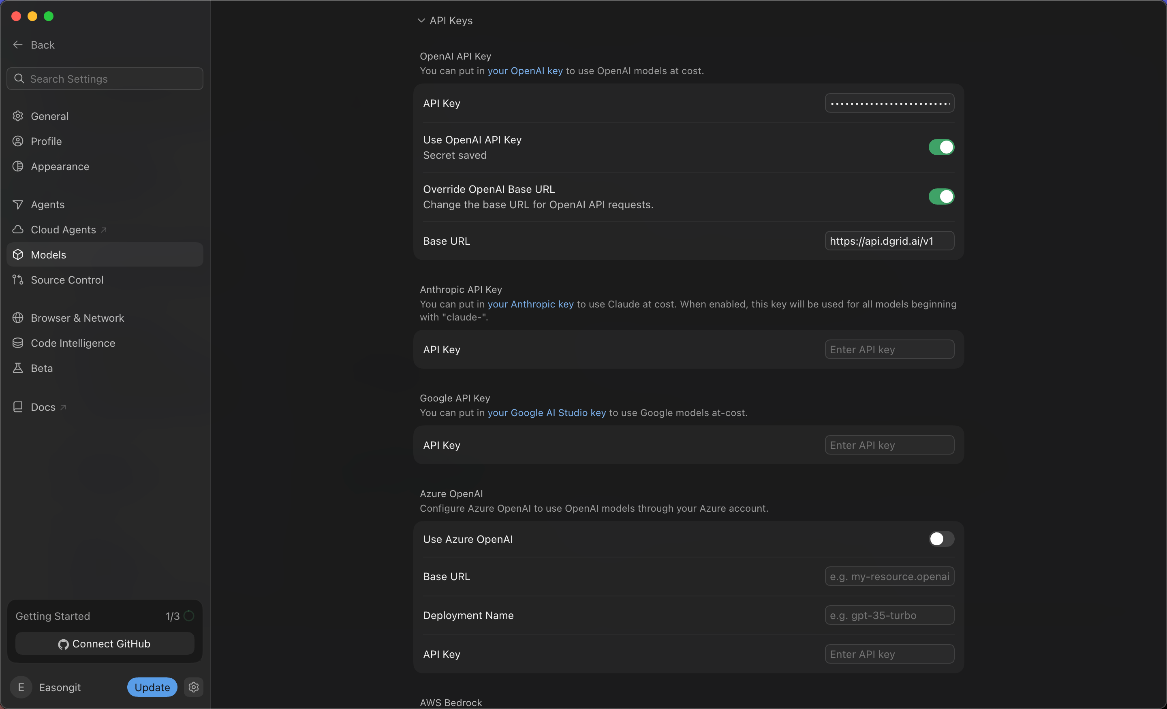Click the external link arrow beside Docs
1167x709 pixels.
coord(63,407)
